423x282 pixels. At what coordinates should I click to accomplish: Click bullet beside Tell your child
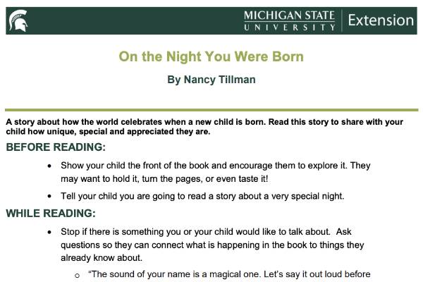[49, 196]
